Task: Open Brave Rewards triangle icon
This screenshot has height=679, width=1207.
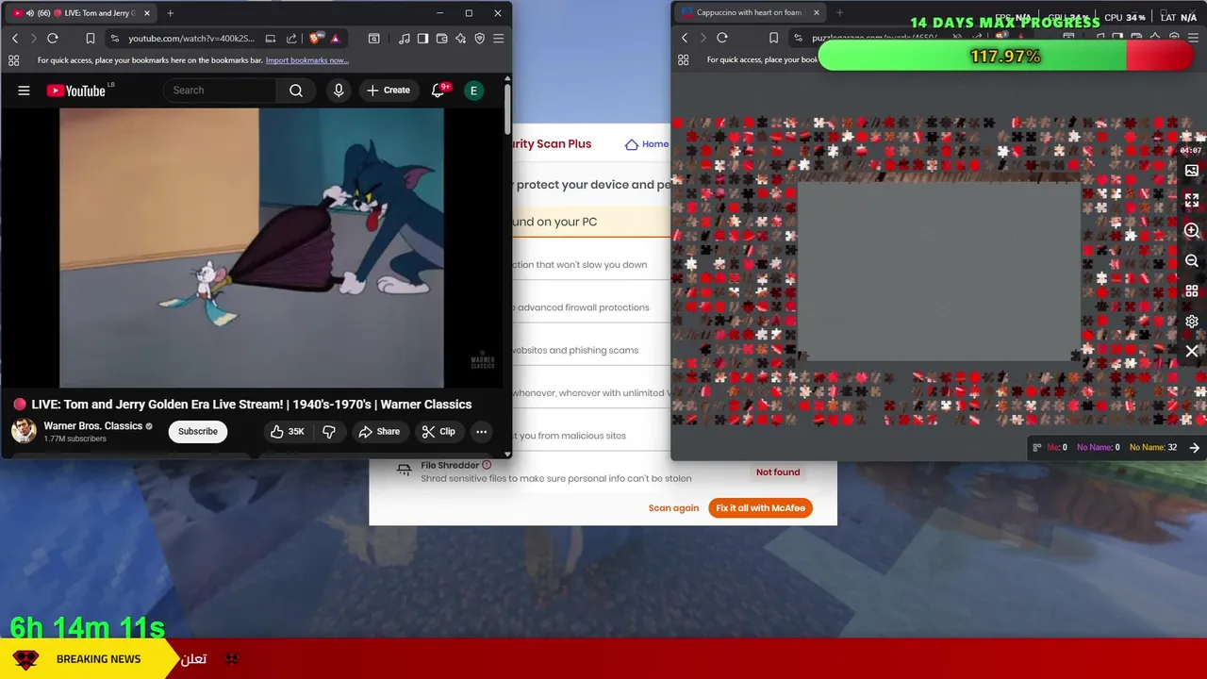Action: (x=335, y=39)
